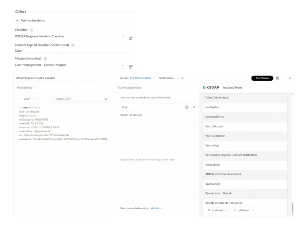Screen dimensions: 308x225
Task: Select the type: url allowed JSON entry
Action: [29, 112]
